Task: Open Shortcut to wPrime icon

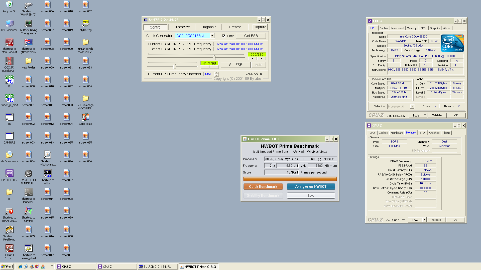Action: coord(28,214)
